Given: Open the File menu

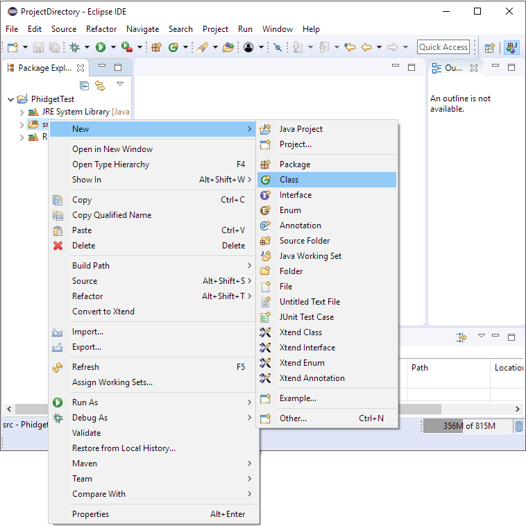Looking at the screenshot, I should pyautogui.click(x=12, y=29).
